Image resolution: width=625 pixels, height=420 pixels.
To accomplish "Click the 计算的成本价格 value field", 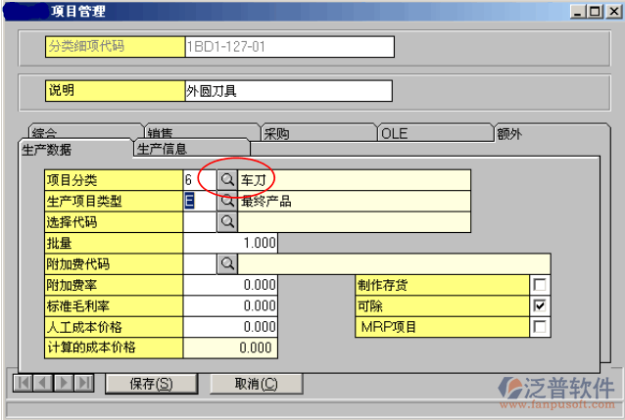I will coord(230,348).
